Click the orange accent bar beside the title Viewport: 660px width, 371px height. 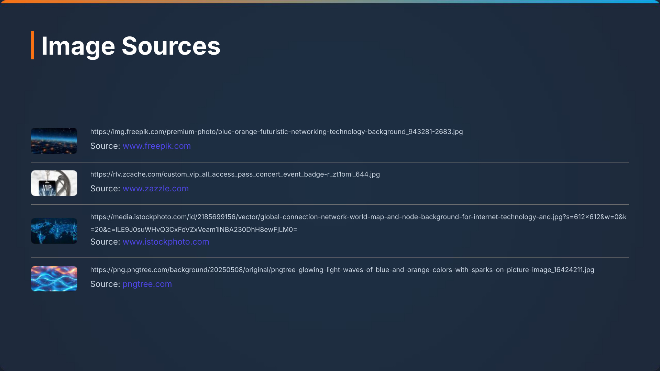[x=32, y=45]
